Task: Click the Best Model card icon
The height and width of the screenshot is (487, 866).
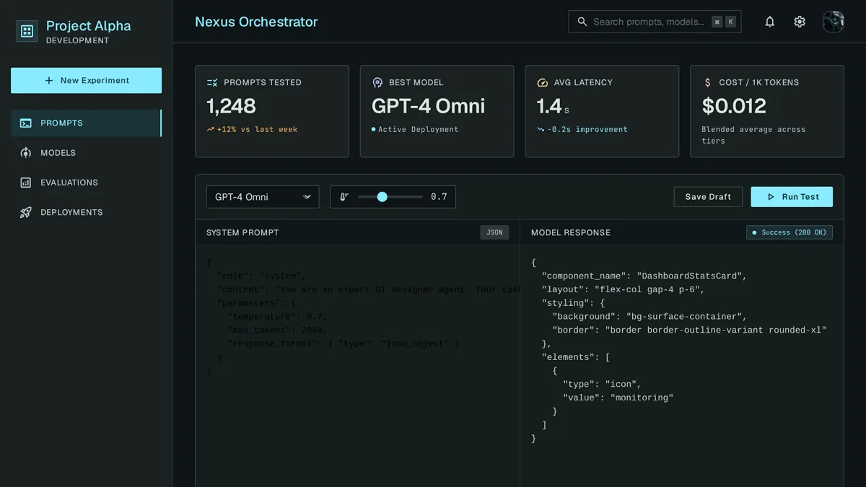Action: 377,82
